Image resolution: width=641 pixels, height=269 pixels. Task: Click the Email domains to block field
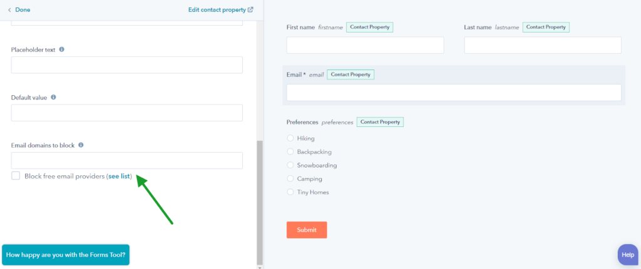pyautogui.click(x=126, y=161)
